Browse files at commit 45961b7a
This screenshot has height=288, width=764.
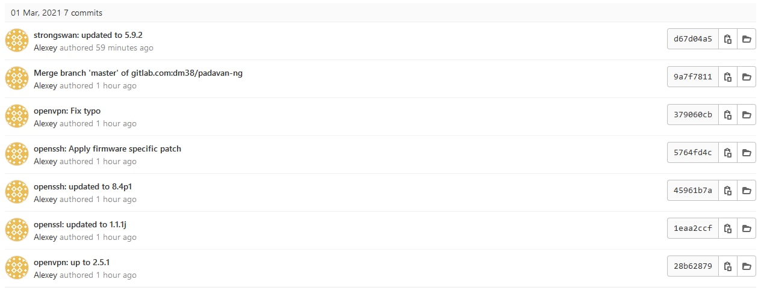[747, 191]
